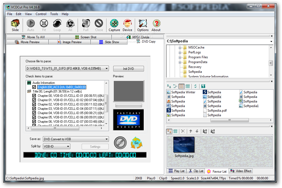This screenshot has height=188, width=282.
Task: Click the All toolbar icon
Action: point(70,25)
